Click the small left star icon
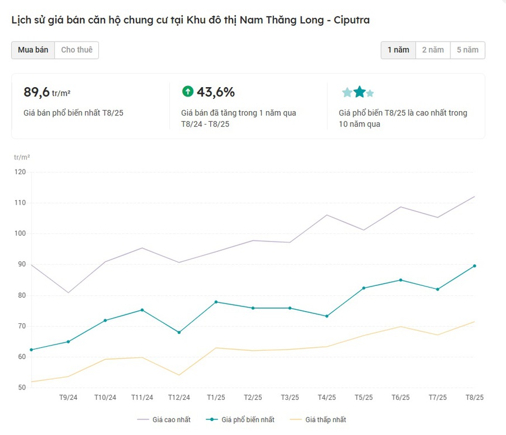 point(347,93)
